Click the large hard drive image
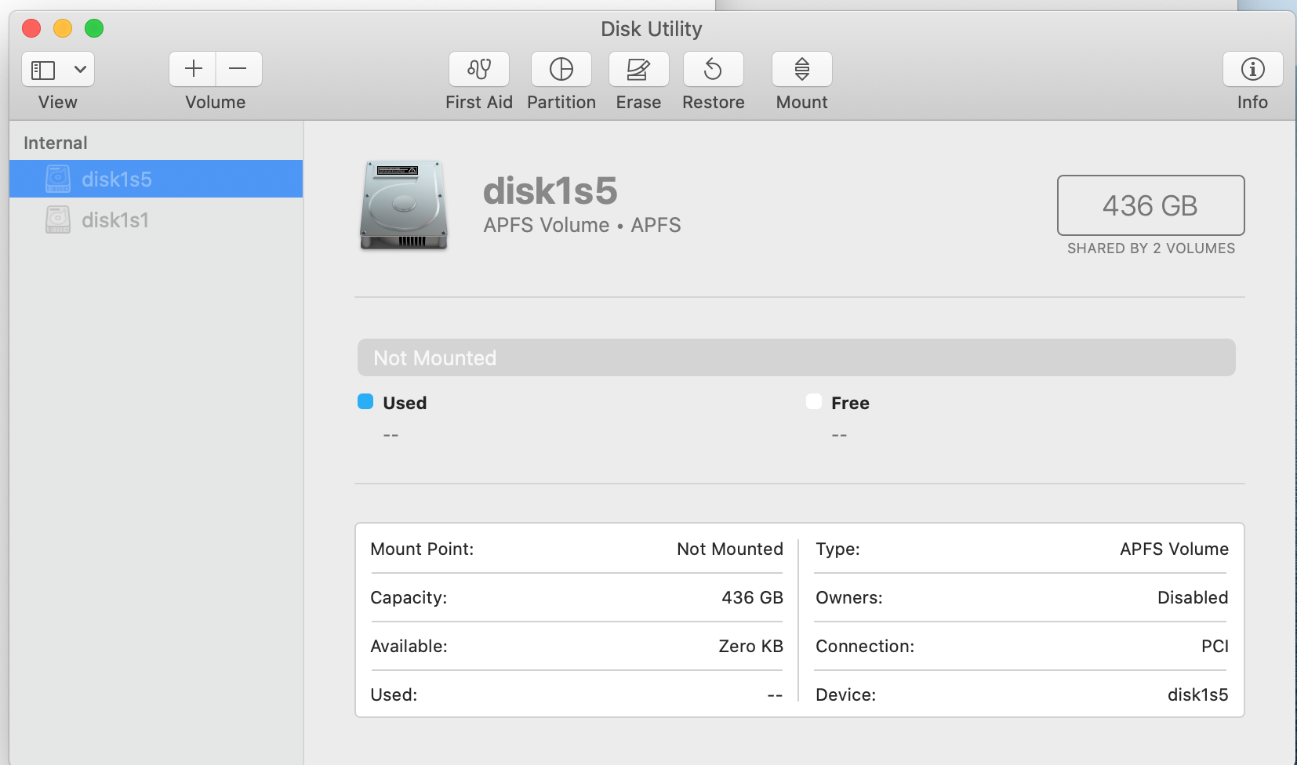This screenshot has height=765, width=1297. pyautogui.click(x=404, y=205)
